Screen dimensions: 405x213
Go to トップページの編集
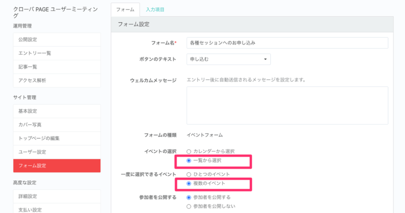click(x=57, y=139)
